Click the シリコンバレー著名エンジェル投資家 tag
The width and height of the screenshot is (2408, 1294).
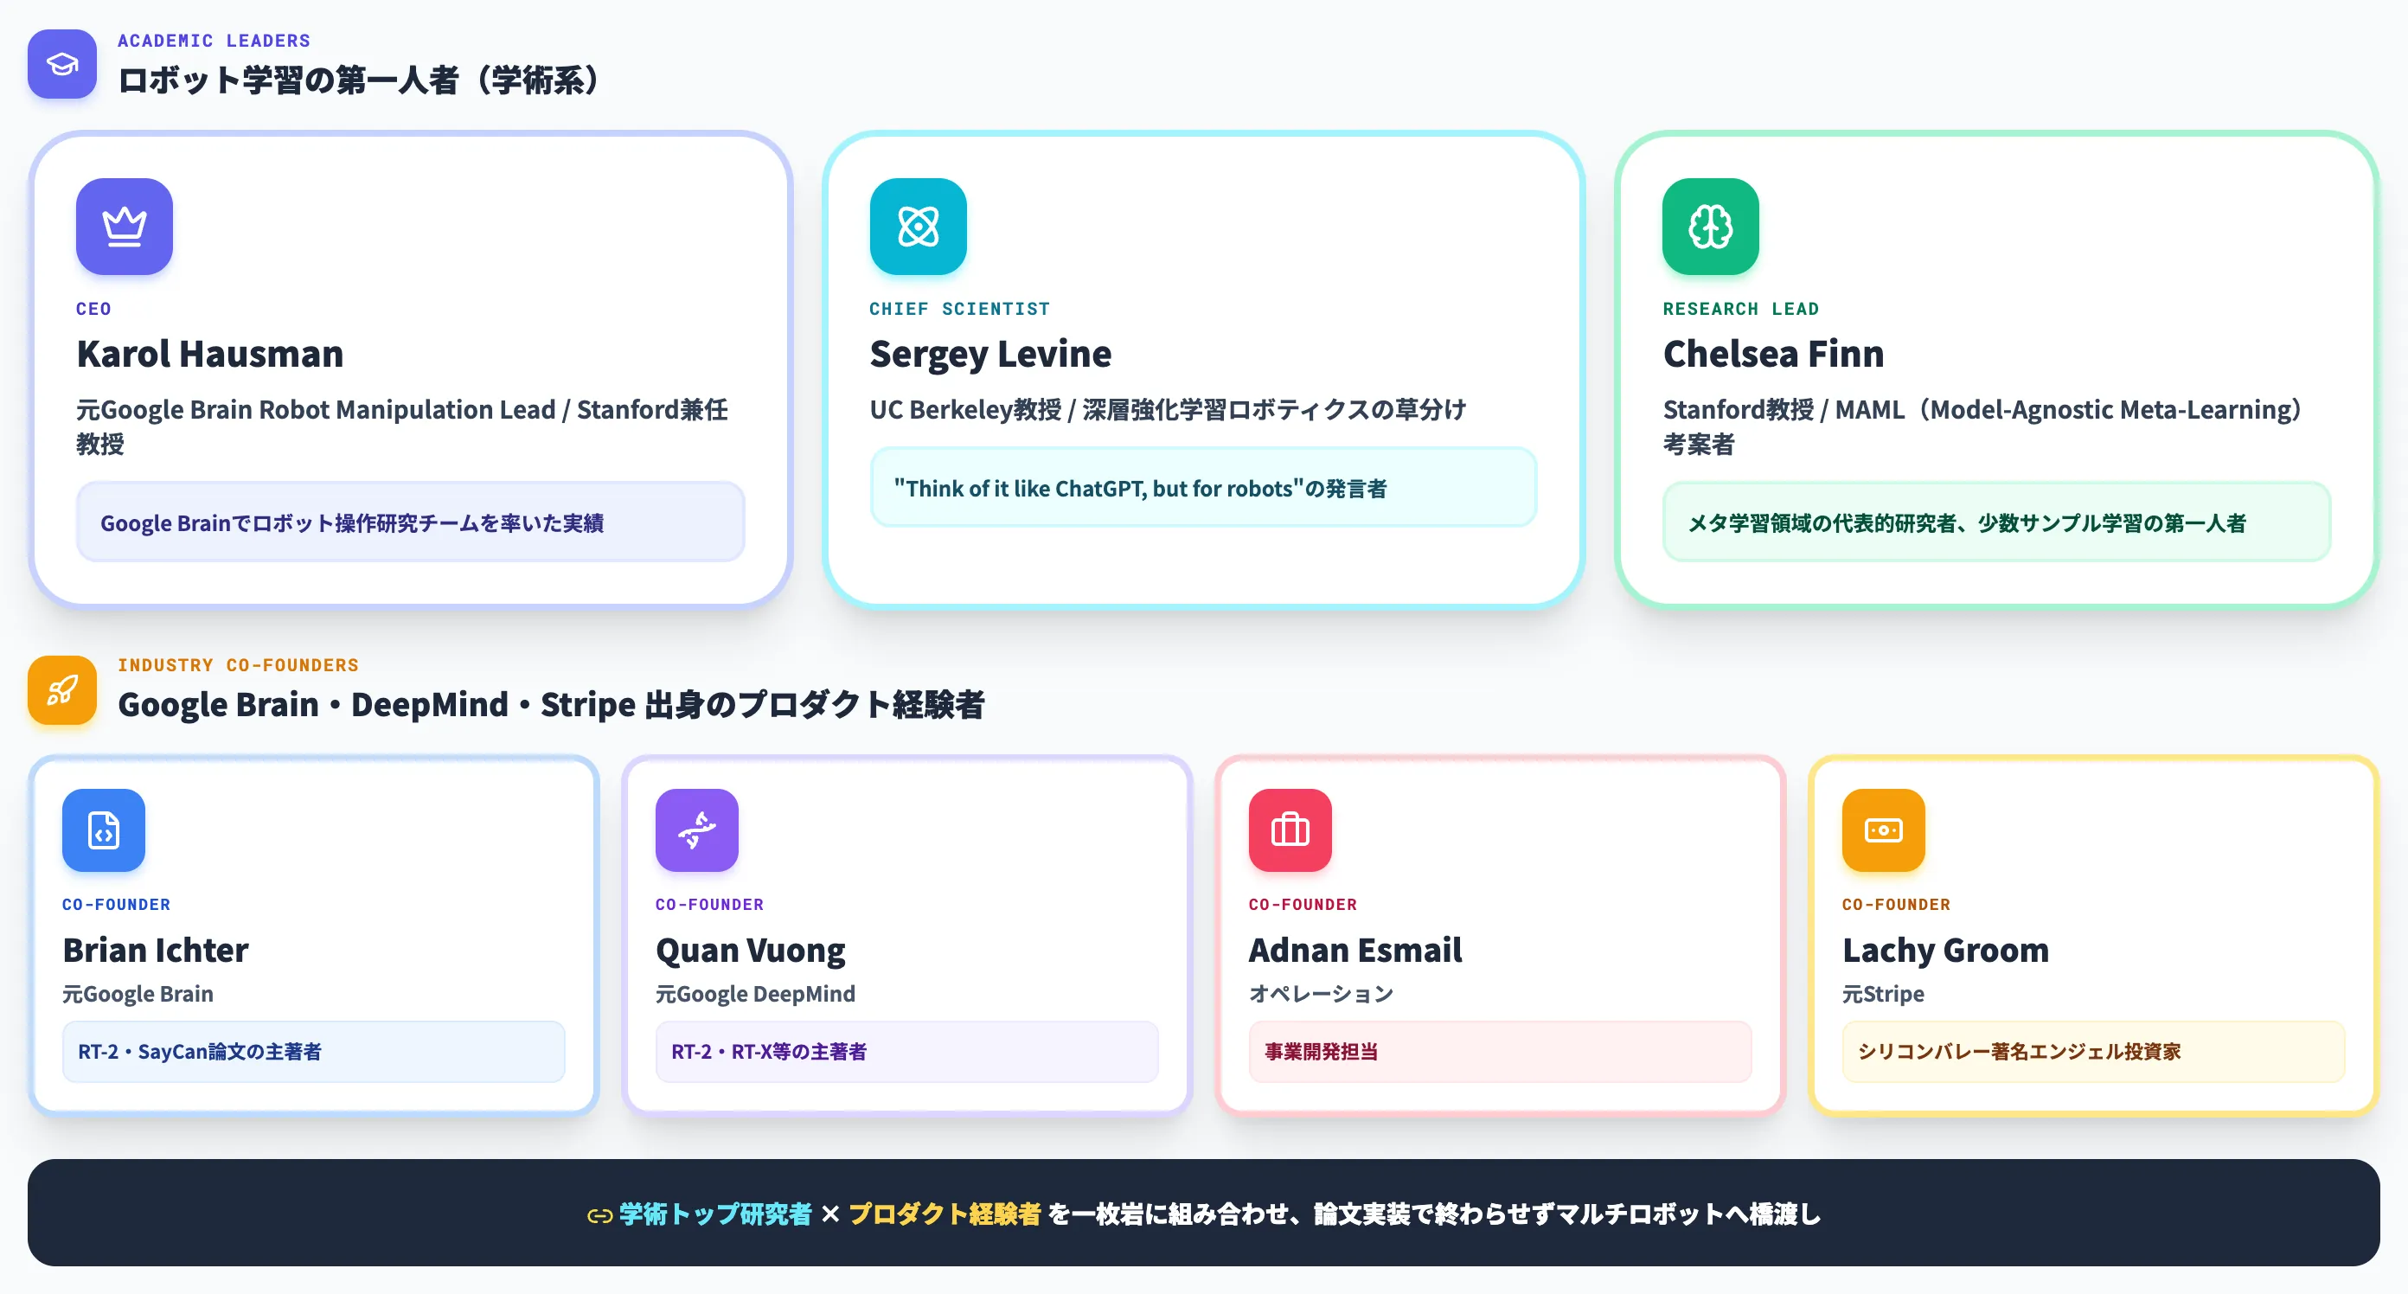(x=2094, y=1052)
